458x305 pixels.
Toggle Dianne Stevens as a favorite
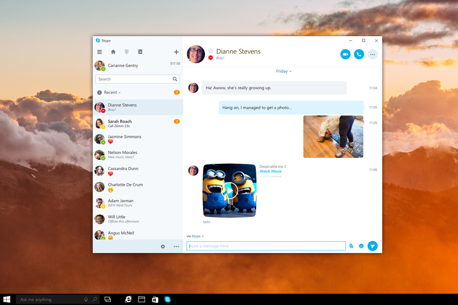click(210, 50)
